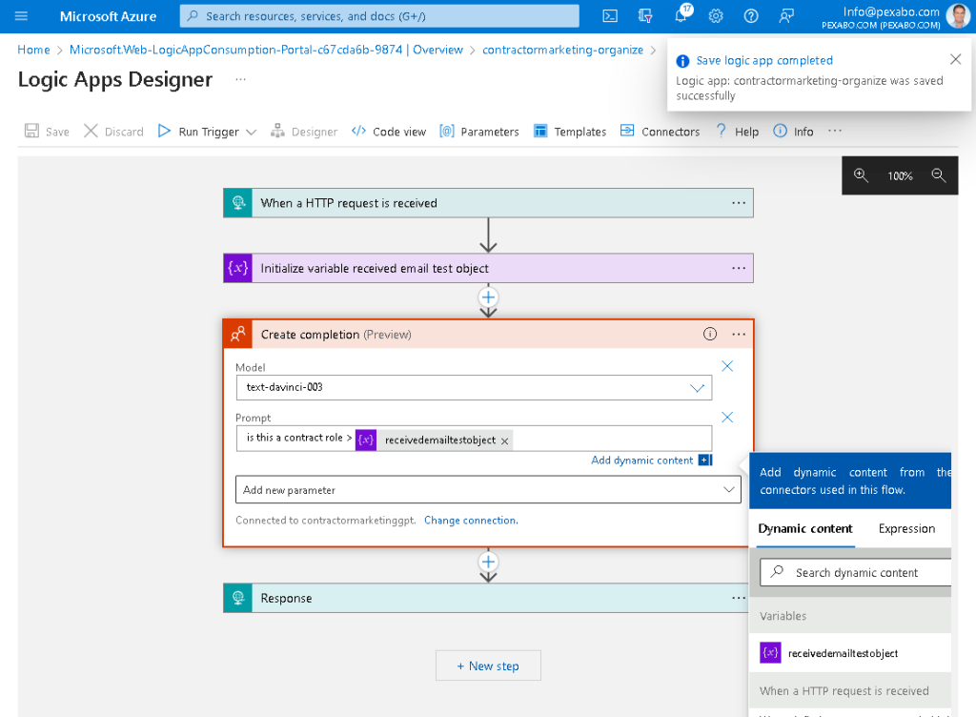
Task: Insert a step above Create completion
Action: pos(489,297)
